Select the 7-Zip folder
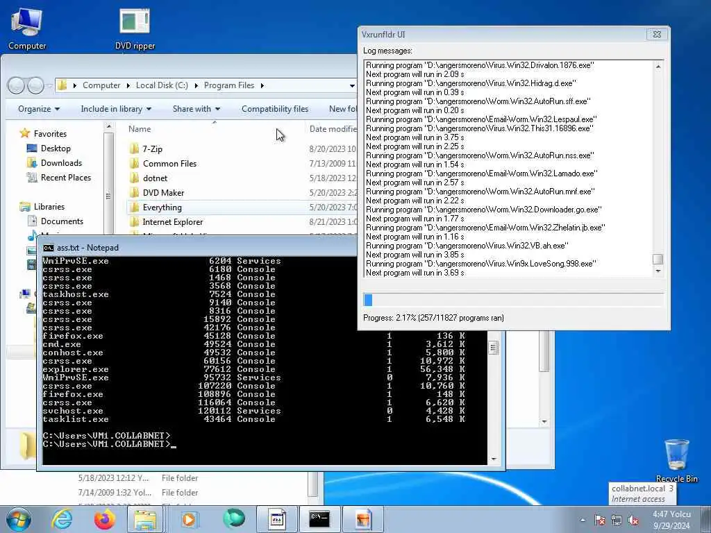This screenshot has width=711, height=533. coord(152,149)
